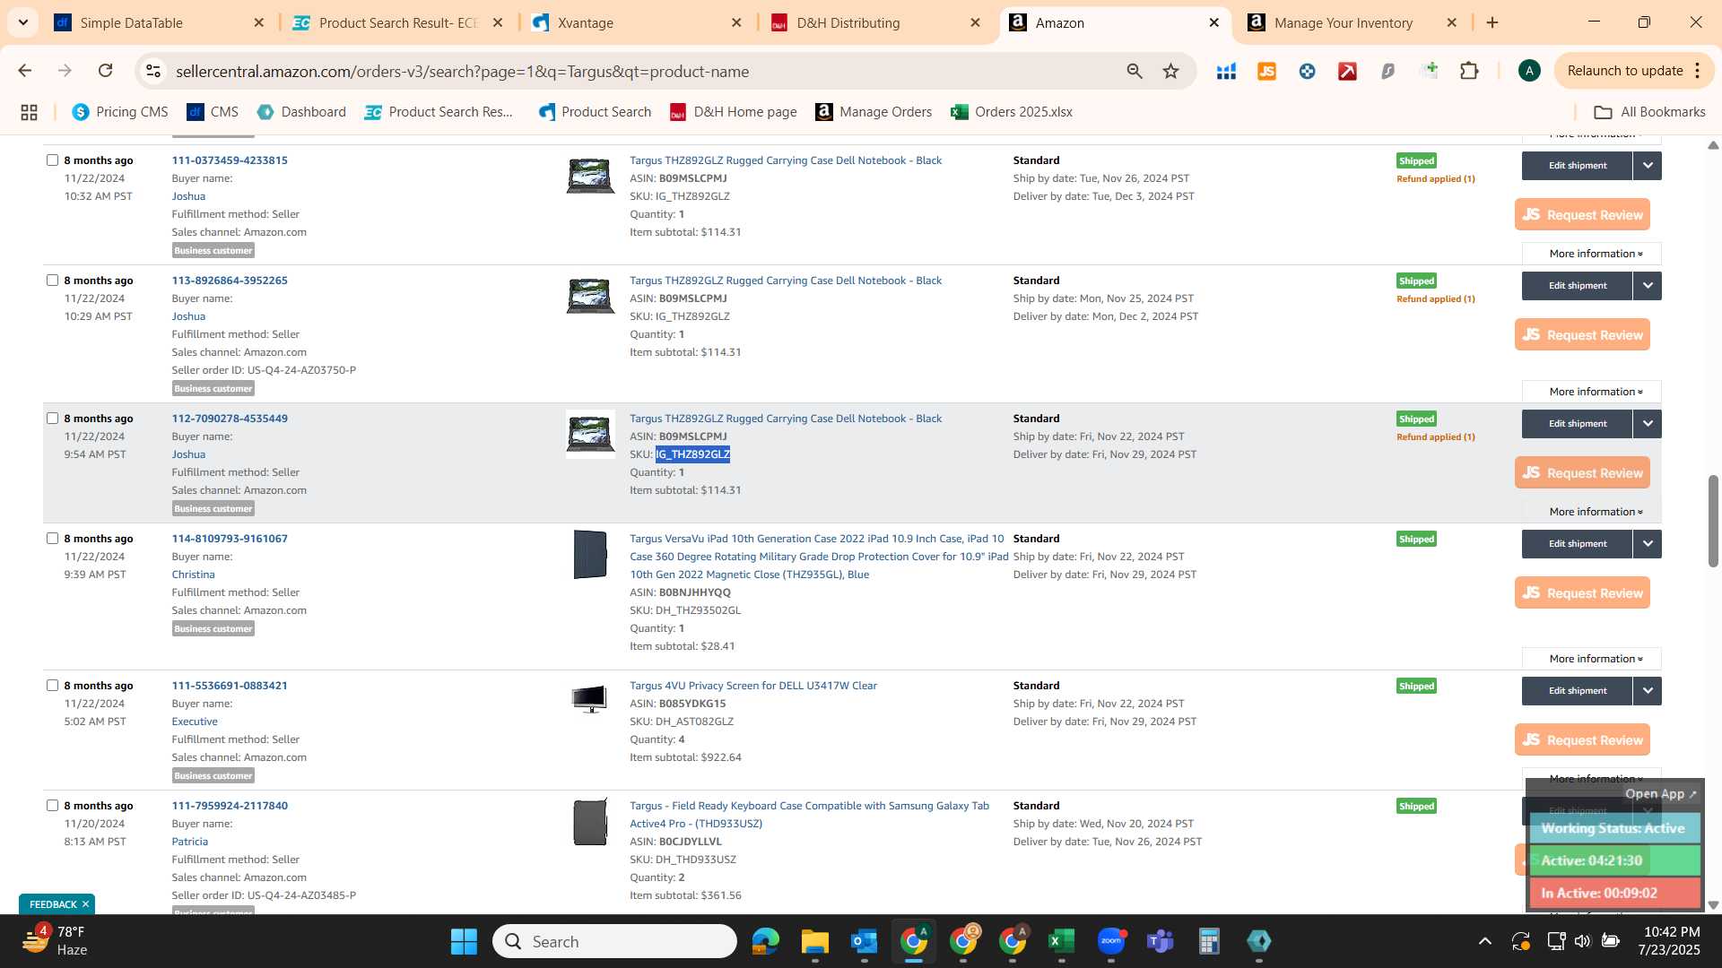The height and width of the screenshot is (968, 1722).
Task: Select checkbox for order 111-5536691-0883421
Action: 52,686
